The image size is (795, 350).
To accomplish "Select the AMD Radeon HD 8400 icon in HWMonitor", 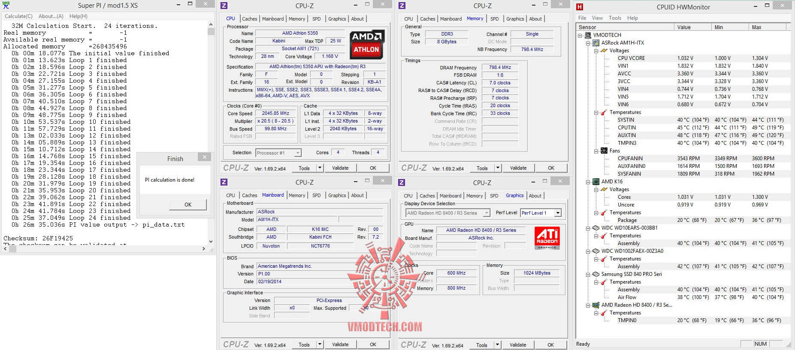I will coord(596,305).
